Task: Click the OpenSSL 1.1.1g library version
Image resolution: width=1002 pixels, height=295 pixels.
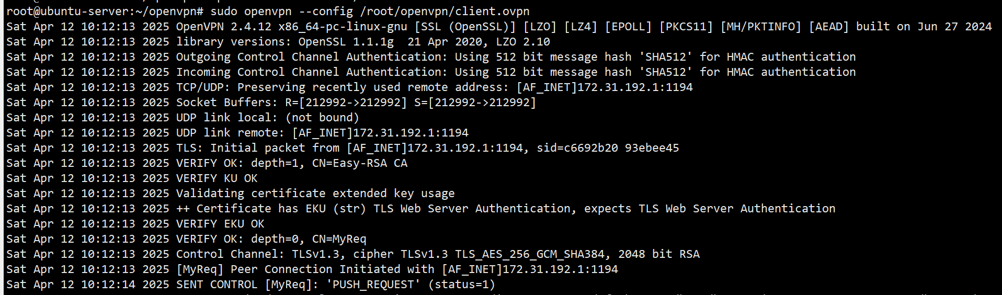Action: tap(346, 41)
